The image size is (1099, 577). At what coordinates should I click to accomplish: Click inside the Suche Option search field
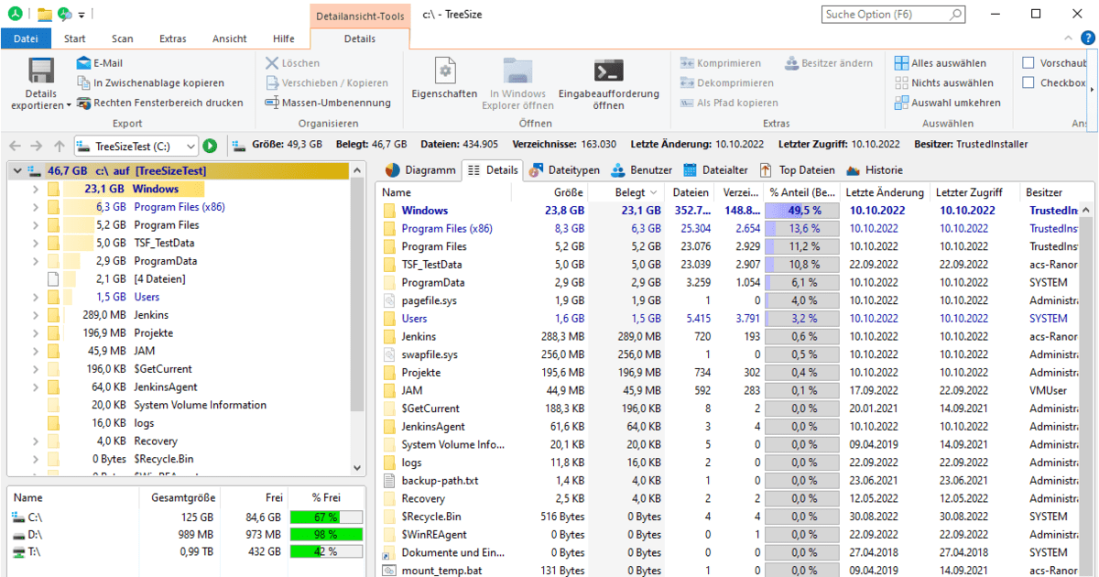[884, 15]
